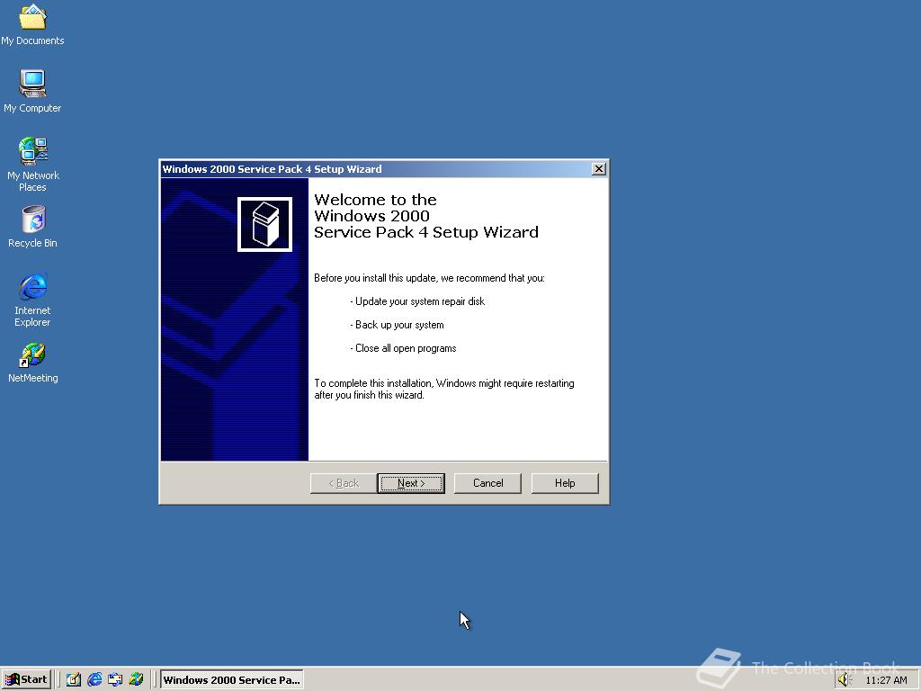Click the 'Close all open programs' text
Image resolution: width=921 pixels, height=691 pixels.
click(404, 348)
